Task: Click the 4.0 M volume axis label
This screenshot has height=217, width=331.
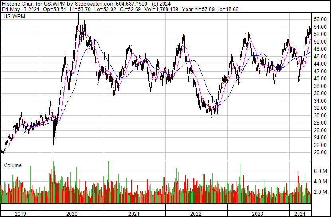Action: tap(320, 181)
